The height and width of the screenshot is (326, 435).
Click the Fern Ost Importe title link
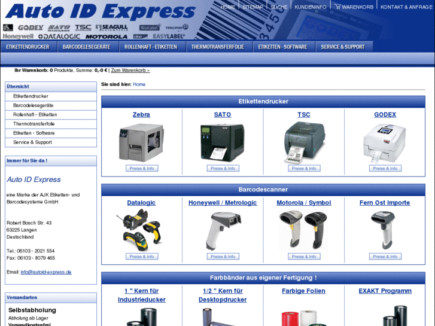pyautogui.click(x=385, y=203)
